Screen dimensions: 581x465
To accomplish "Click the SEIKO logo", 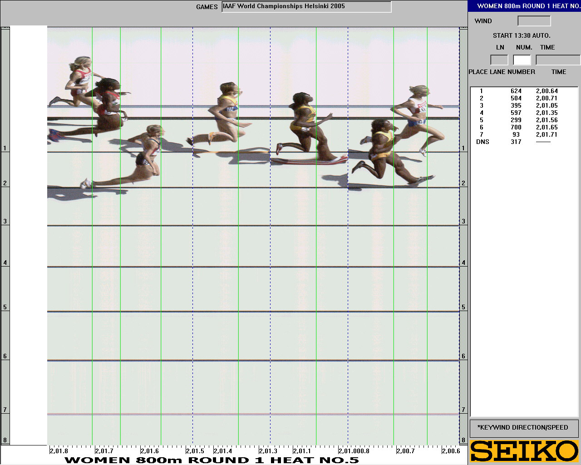I will 524,451.
